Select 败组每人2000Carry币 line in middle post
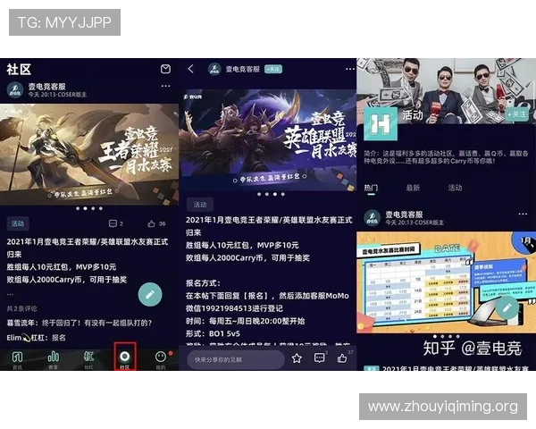Screen dimensions: 536x429 click(x=247, y=257)
